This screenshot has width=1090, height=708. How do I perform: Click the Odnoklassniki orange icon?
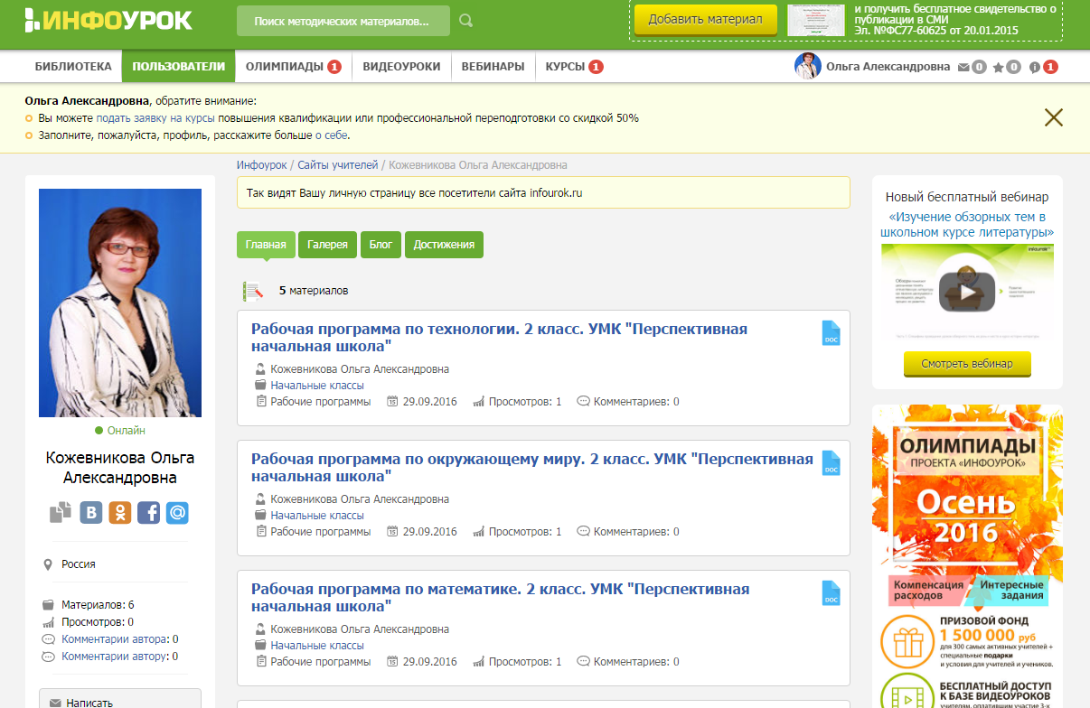point(119,513)
